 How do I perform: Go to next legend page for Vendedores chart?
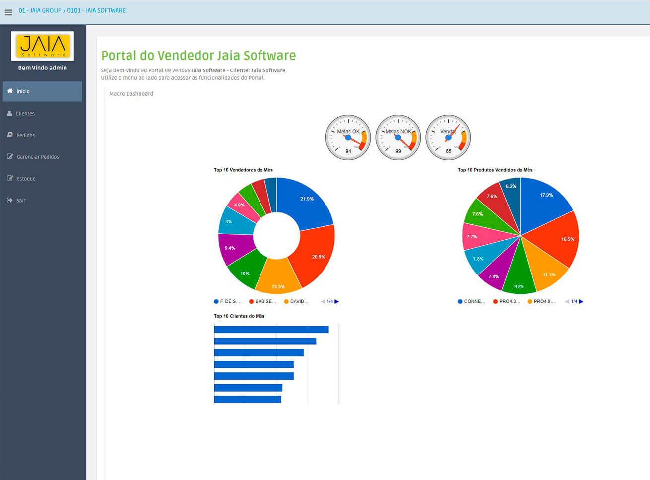[337, 301]
